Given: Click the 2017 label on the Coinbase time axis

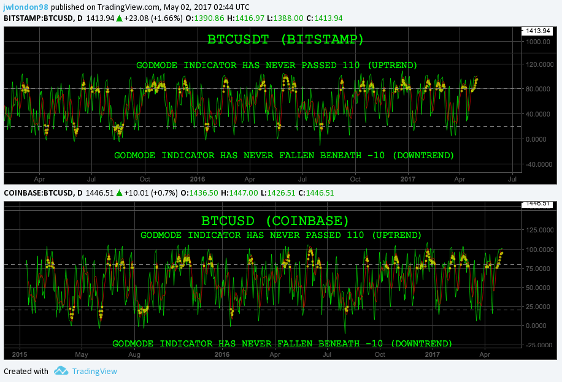Looking at the screenshot, I should [433, 354].
